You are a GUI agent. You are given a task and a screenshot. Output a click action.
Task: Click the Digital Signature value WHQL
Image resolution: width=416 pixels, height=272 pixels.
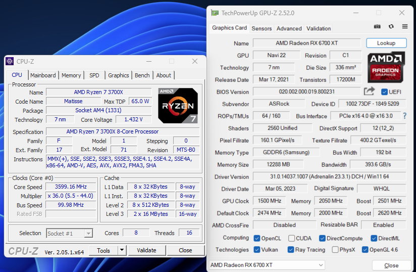tap(382, 189)
